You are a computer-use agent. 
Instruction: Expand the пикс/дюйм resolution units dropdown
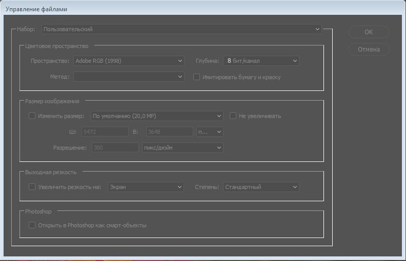click(x=182, y=148)
